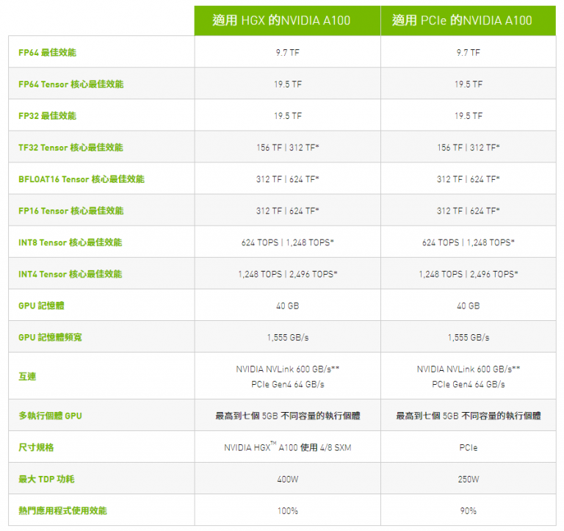Viewport: 564px width, 531px height.
Task: Click '624 TOPS | 1,248 TOPS*' in HGX column
Action: click(x=288, y=242)
